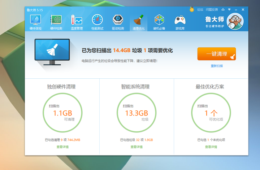This screenshot has height=170, width=260.
Task: Click the 独创硬件清理 heading
Action: point(61,87)
